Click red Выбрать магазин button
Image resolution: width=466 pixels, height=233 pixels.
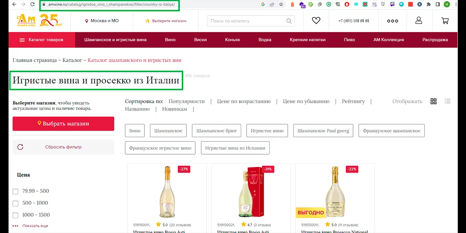click(x=63, y=123)
